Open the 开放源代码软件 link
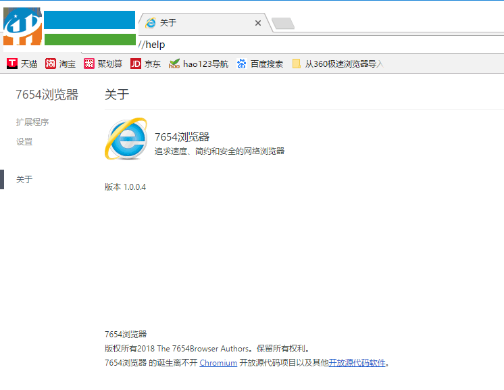 pyautogui.click(x=357, y=363)
